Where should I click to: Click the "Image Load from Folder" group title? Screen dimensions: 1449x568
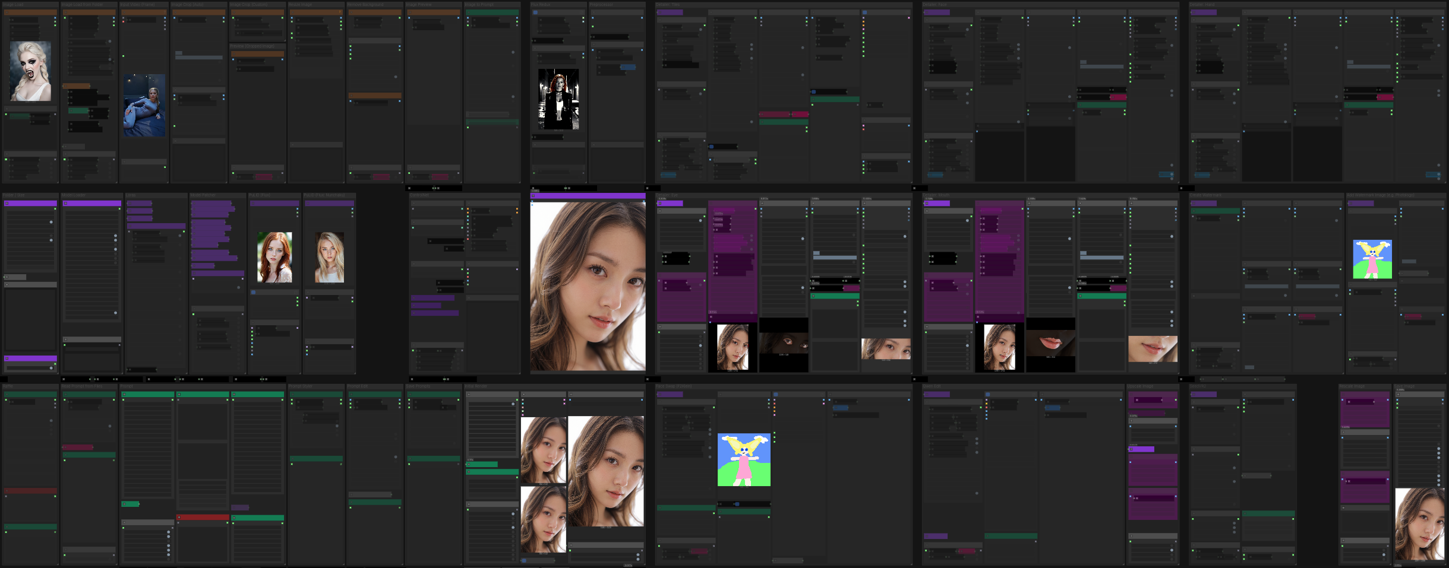click(83, 5)
